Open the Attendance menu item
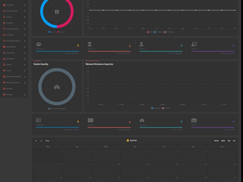The width and height of the screenshot is (243, 182). (14, 59)
